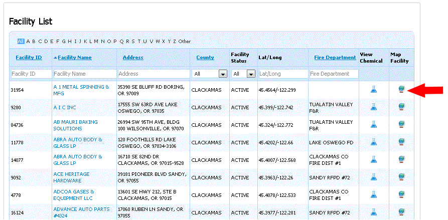View chemicals for ADCOA Gases & Equipment
The width and height of the screenshot is (448, 220).
[374, 194]
